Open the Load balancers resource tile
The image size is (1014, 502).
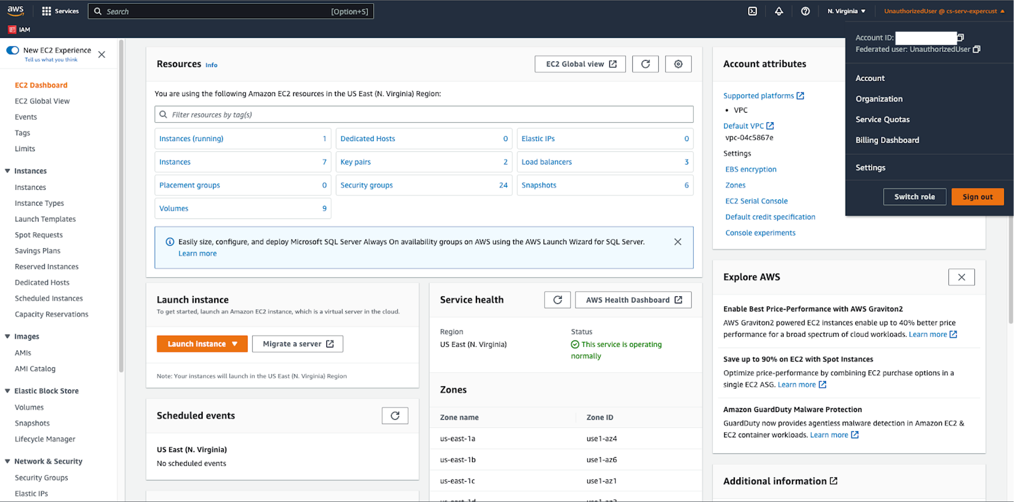605,162
